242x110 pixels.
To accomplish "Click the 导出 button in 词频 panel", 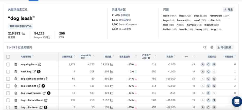I will 228,10.
